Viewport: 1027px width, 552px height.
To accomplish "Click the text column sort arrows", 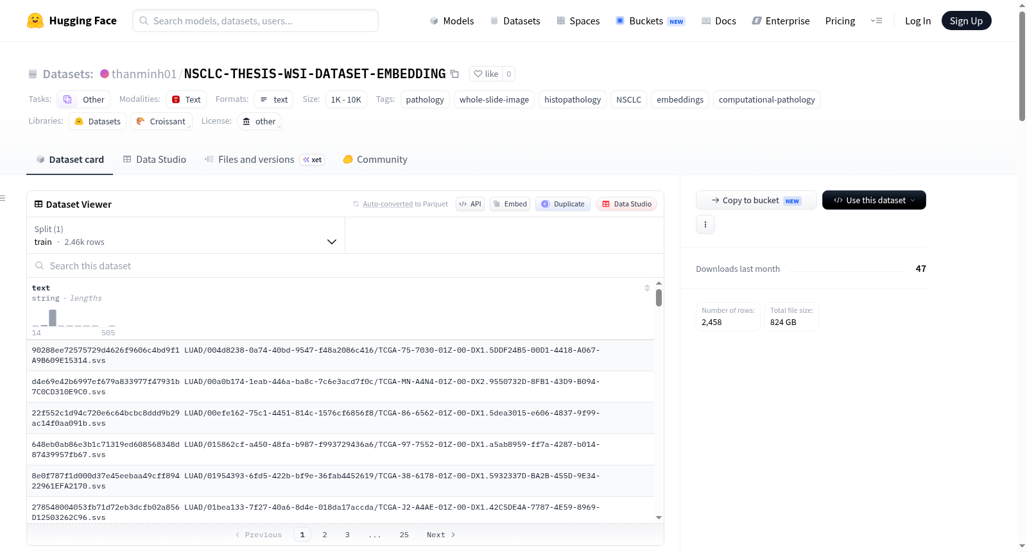I will pos(647,288).
